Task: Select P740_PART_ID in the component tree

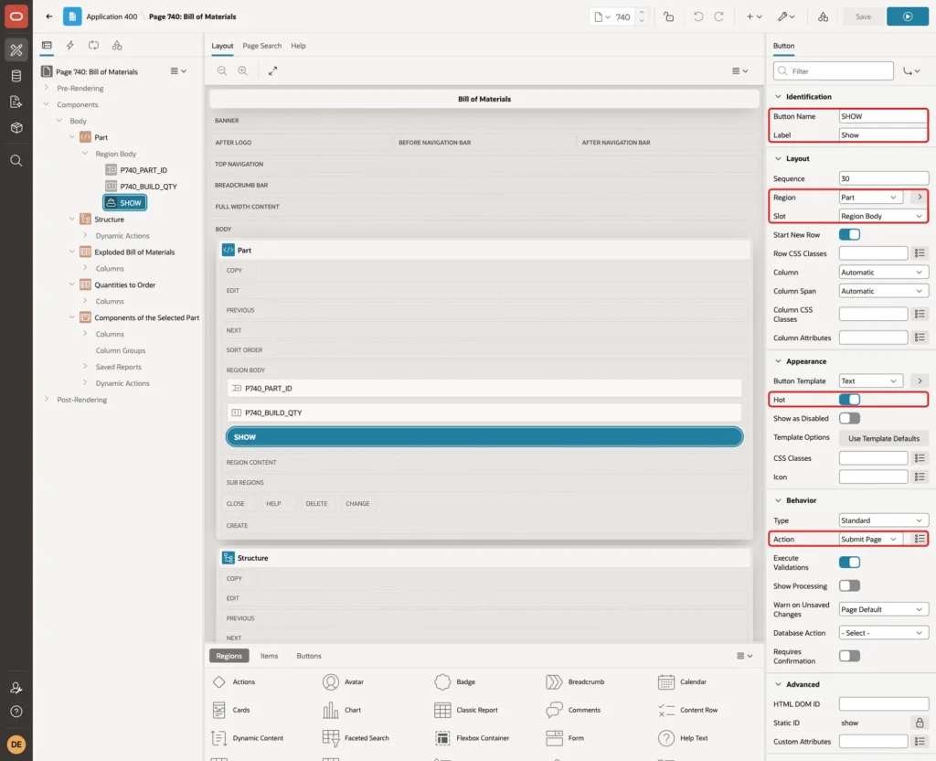Action: click(144, 170)
